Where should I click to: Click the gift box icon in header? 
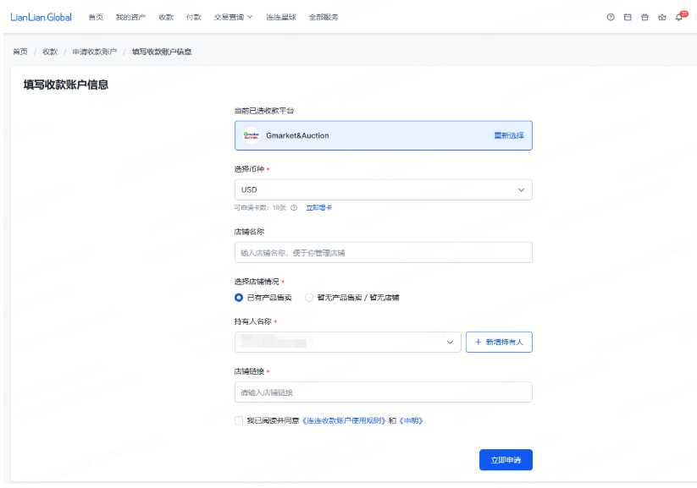pos(644,18)
